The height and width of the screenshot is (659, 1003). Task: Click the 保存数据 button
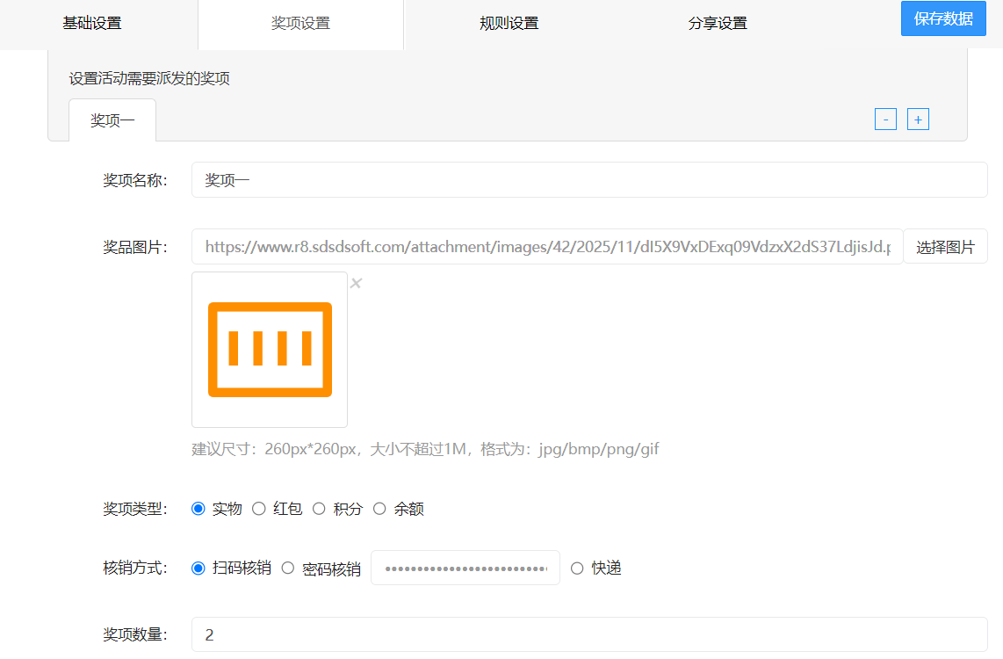click(x=943, y=18)
